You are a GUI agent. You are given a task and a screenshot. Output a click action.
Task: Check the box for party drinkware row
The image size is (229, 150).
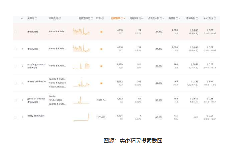click(15, 117)
